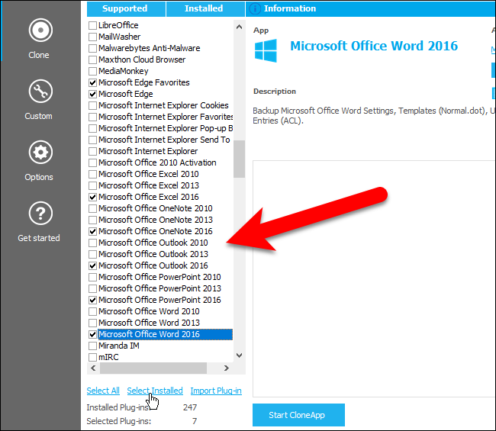Open the Custom wrench icon
This screenshot has width=496, height=431.
click(40, 92)
